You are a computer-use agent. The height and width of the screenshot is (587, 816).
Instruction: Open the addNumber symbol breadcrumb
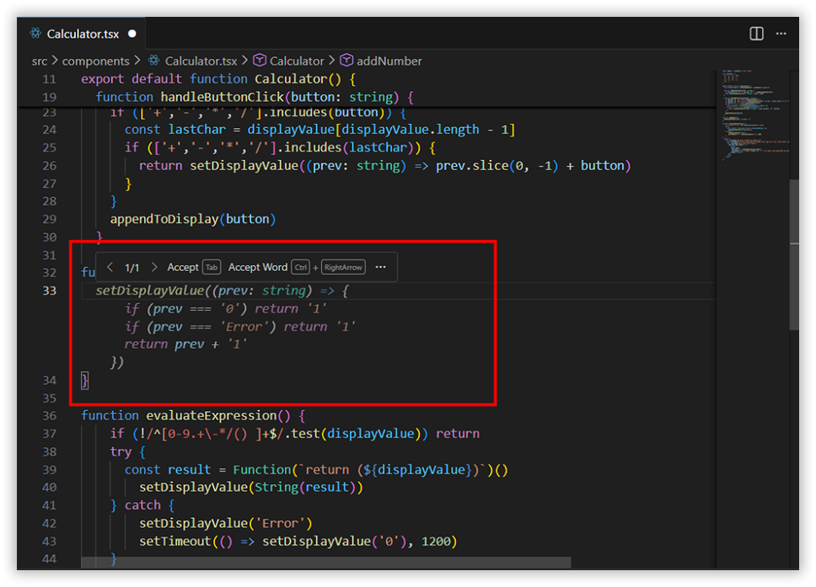click(x=389, y=61)
